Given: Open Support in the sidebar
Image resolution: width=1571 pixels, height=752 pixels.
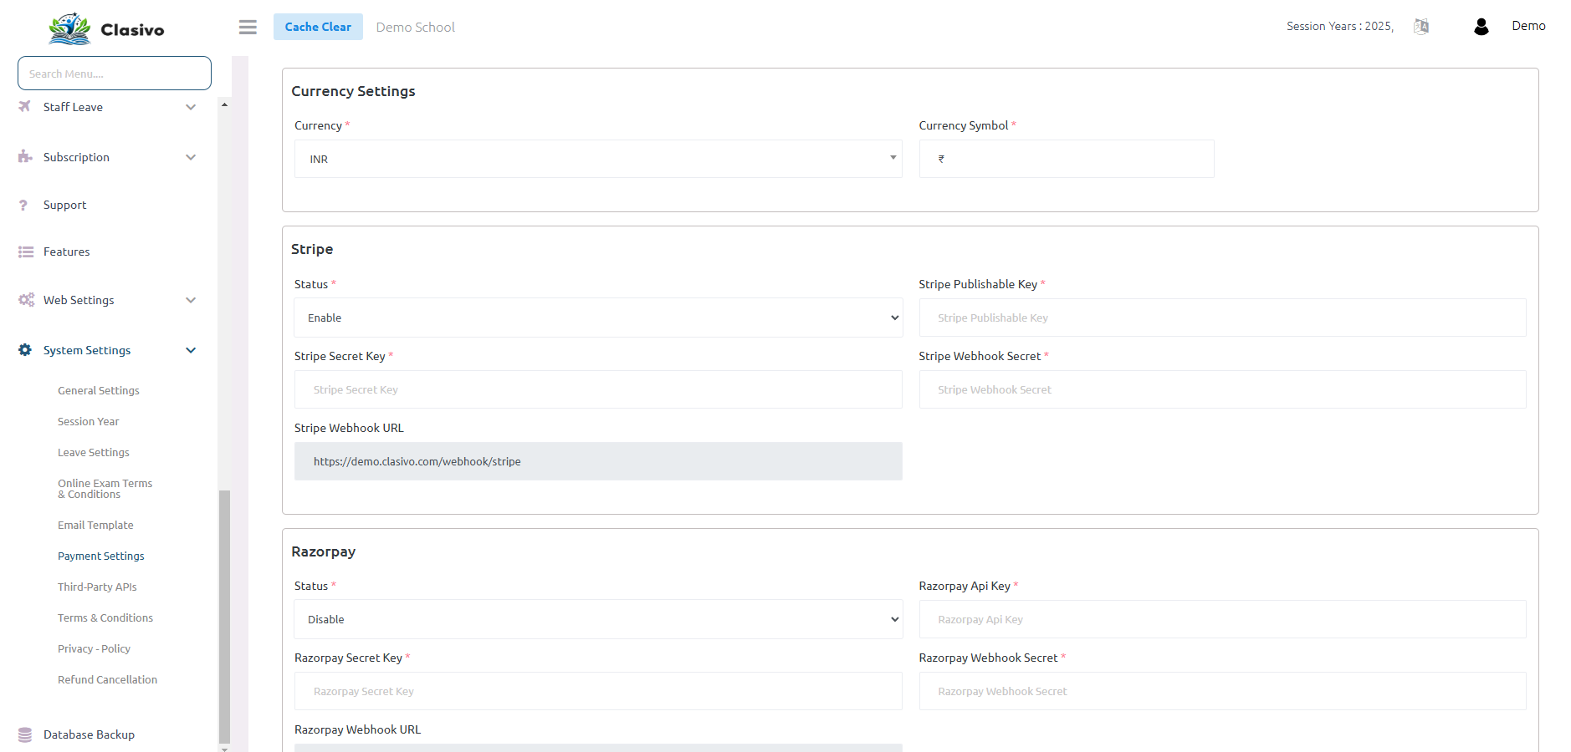Looking at the screenshot, I should [64, 205].
